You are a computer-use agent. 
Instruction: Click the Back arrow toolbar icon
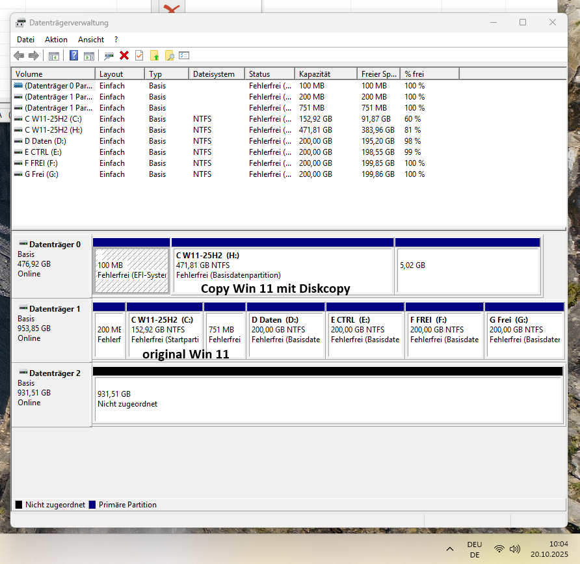click(x=19, y=55)
